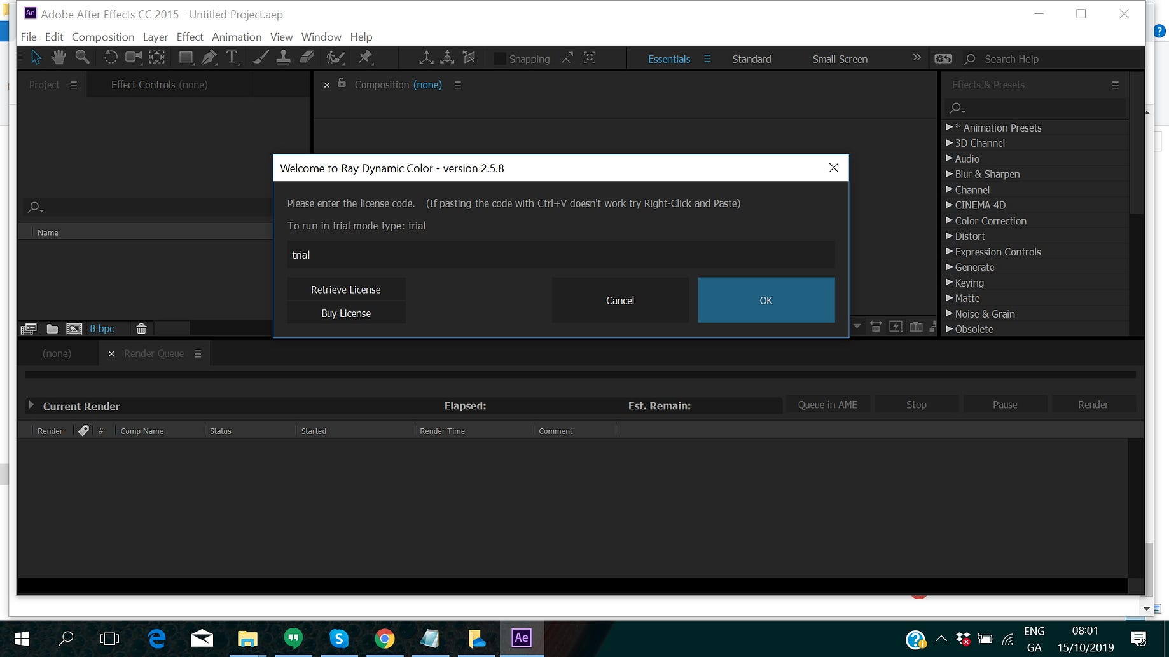Viewport: 1169px width, 657px height.
Task: Delete selected project items with trash icon
Action: pos(141,328)
